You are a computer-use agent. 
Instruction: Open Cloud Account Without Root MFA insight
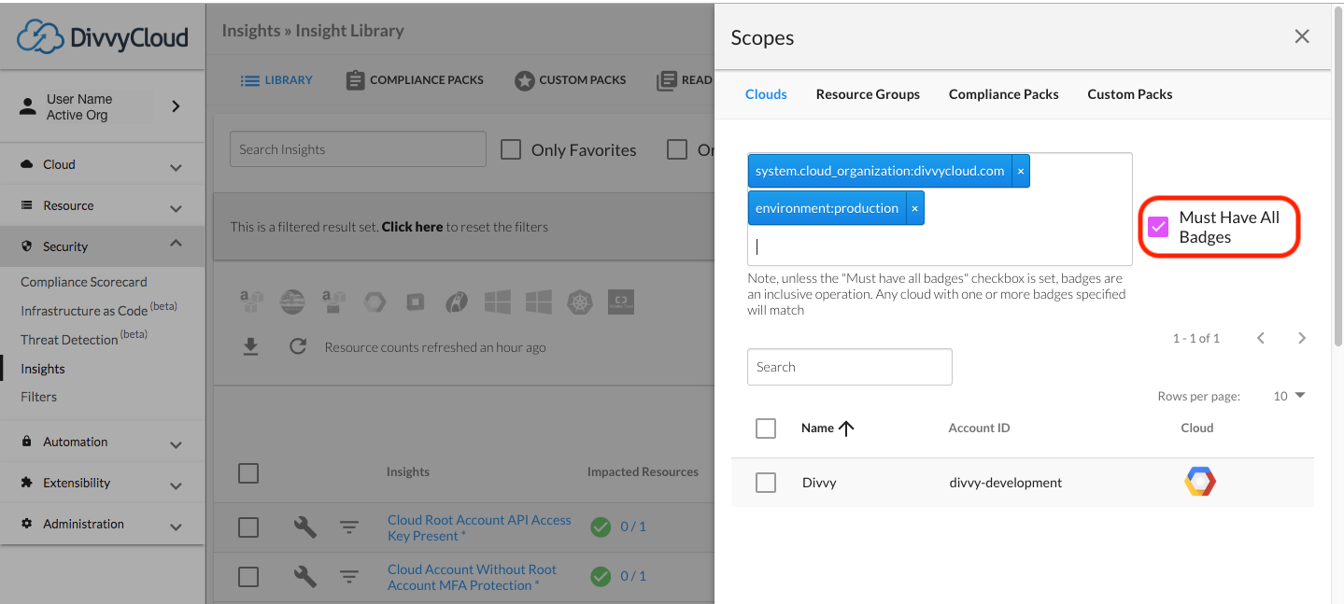(472, 577)
